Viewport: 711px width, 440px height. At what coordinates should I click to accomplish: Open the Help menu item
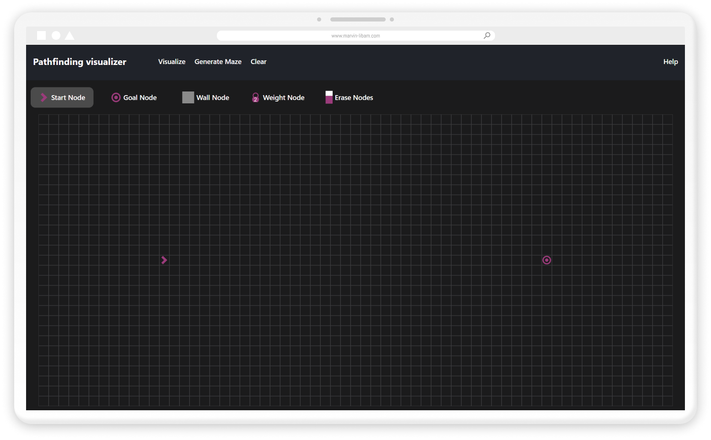670,61
